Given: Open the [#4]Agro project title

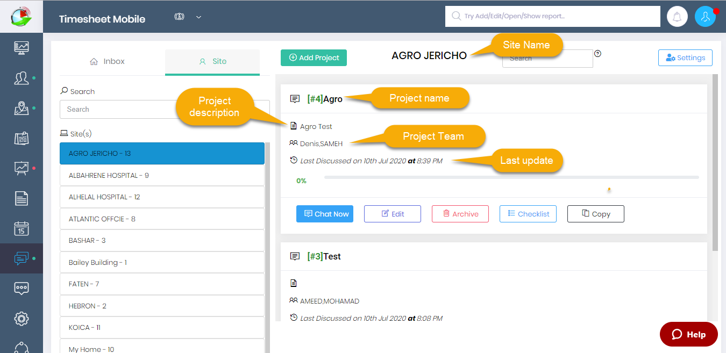Looking at the screenshot, I should (325, 99).
